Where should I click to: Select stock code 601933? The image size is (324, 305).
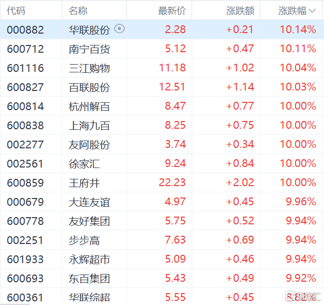click(x=25, y=260)
